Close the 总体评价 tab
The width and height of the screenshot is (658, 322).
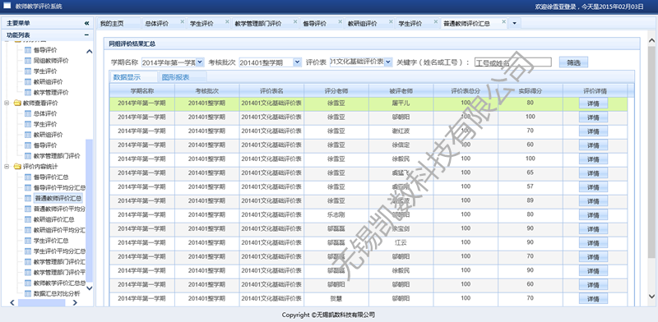182,21
